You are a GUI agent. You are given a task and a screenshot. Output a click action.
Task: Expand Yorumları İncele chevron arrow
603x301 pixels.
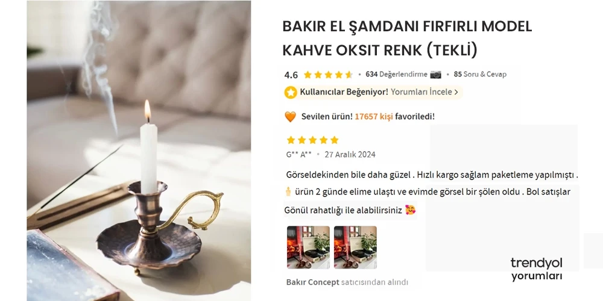456,92
